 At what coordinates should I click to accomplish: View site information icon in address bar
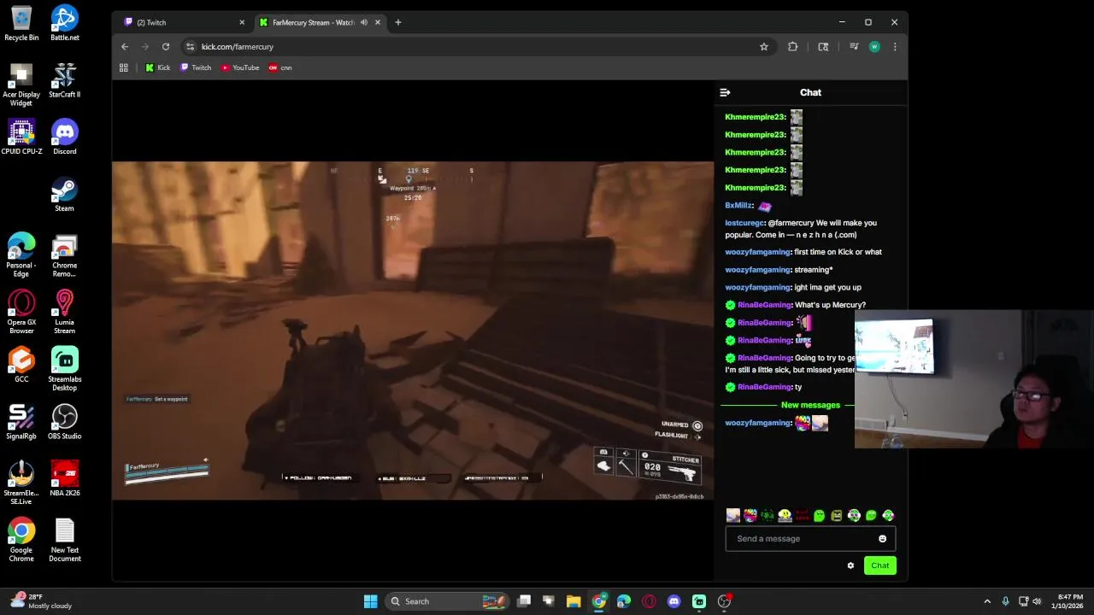191,47
